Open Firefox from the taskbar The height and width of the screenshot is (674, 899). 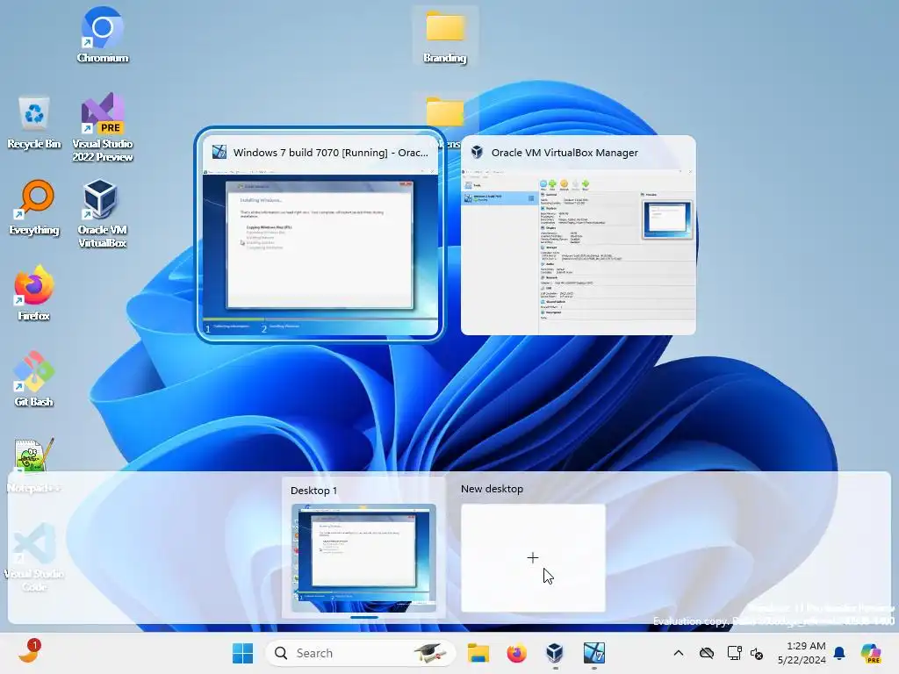click(516, 653)
